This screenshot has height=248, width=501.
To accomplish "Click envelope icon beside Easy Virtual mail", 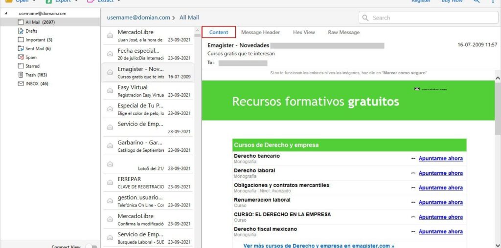I will pyautogui.click(x=110, y=90).
